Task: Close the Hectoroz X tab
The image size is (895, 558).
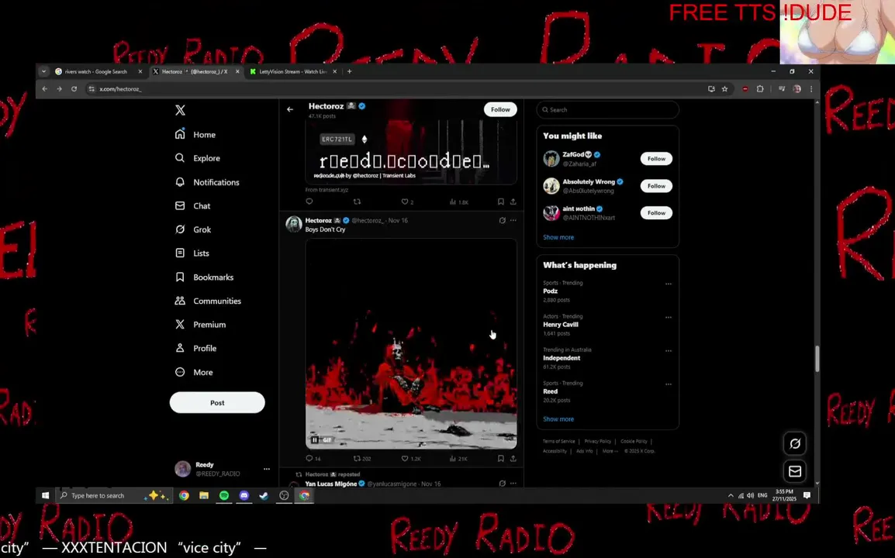Action: (237, 72)
